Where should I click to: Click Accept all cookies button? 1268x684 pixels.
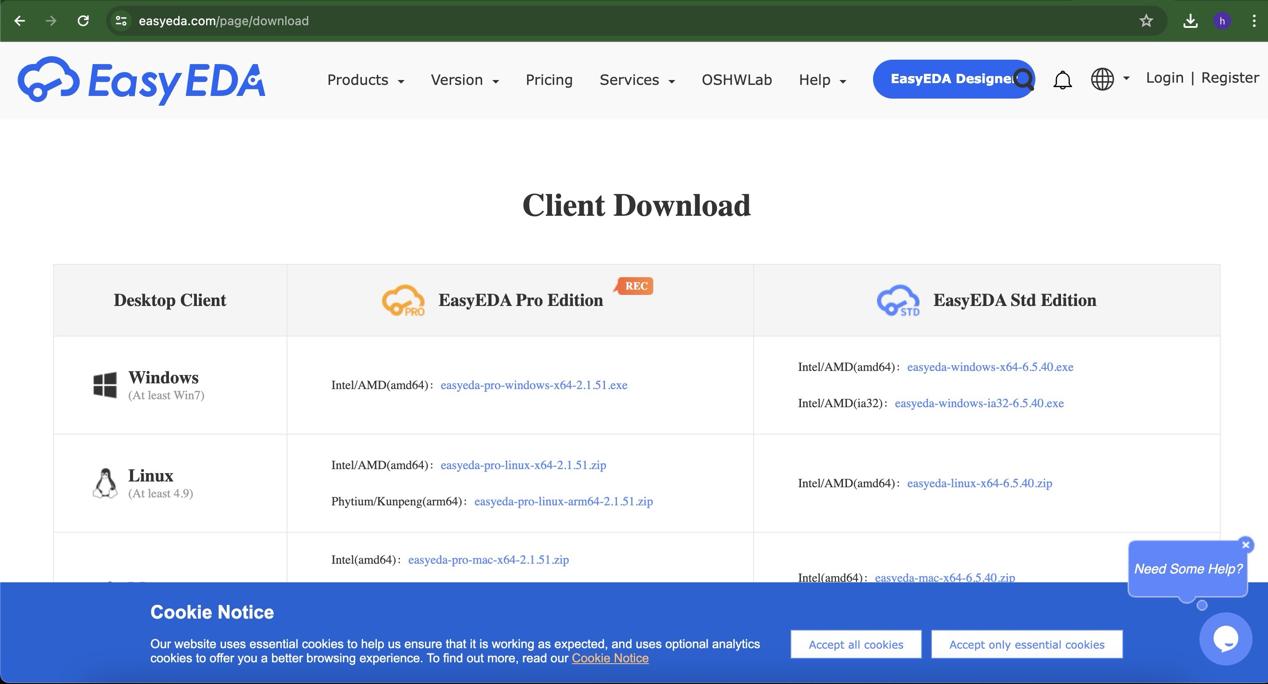tap(855, 644)
